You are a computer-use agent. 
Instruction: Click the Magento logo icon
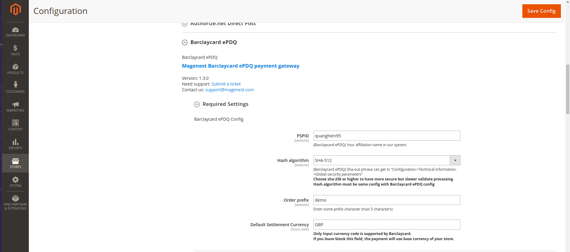coord(15,9)
